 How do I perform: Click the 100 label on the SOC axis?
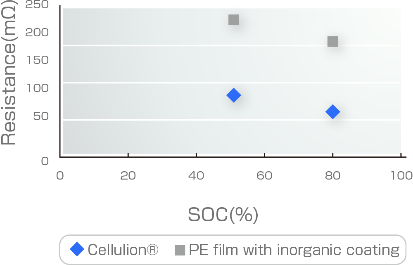tap(402, 175)
